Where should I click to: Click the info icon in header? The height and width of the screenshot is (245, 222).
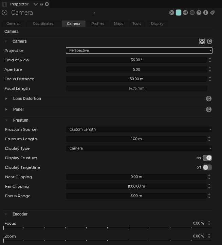tap(206, 13)
